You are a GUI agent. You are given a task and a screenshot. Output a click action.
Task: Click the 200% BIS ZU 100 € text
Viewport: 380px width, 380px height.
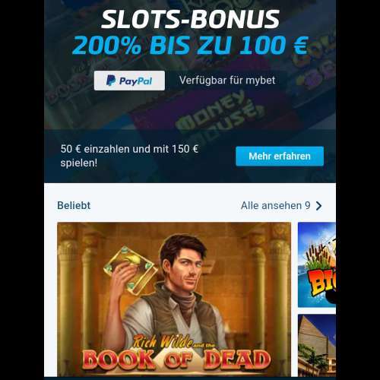coord(191,46)
